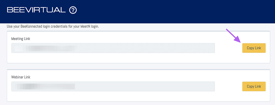Copy the Meeting Link
Screen dimensions: 275x105
pos(254,48)
